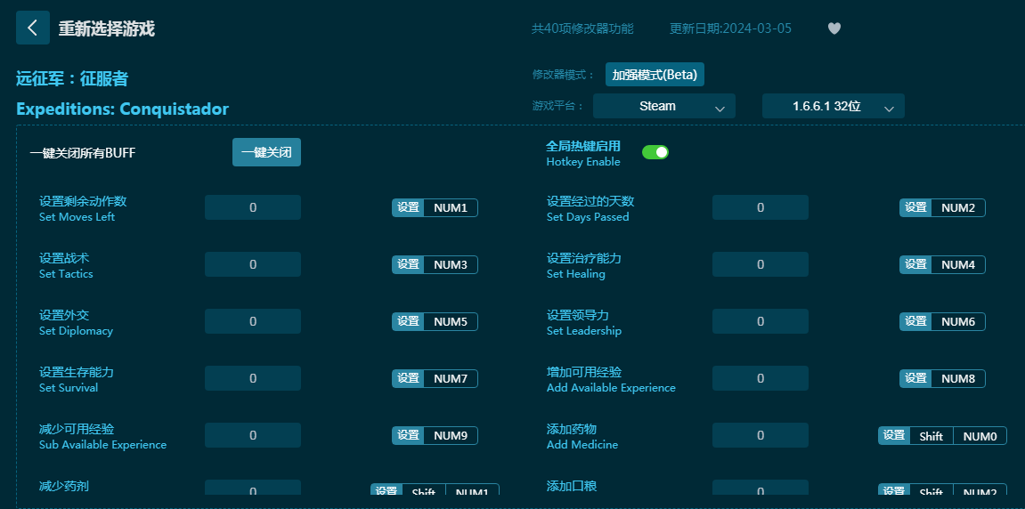Click 设置 button for Set Healing
The image size is (1025, 509).
[x=915, y=264]
